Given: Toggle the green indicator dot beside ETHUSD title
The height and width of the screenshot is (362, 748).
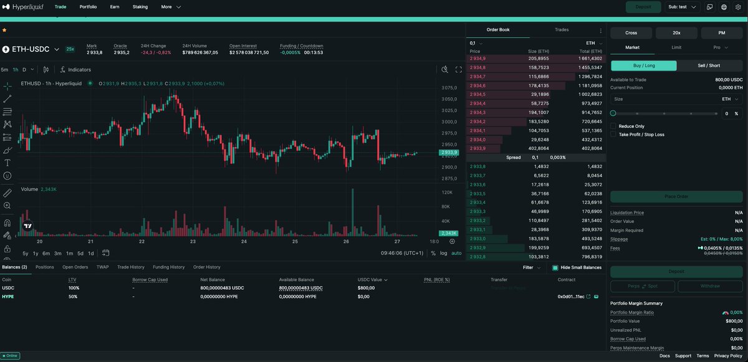Looking at the screenshot, I should pos(90,83).
